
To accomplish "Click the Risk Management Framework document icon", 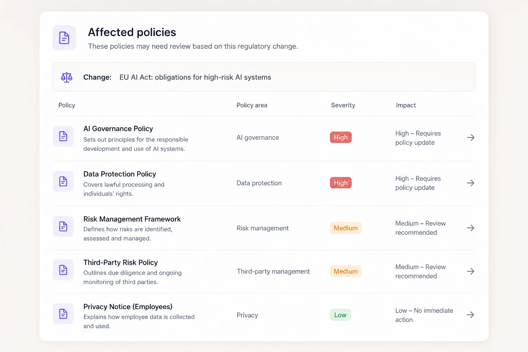I will [x=63, y=226].
